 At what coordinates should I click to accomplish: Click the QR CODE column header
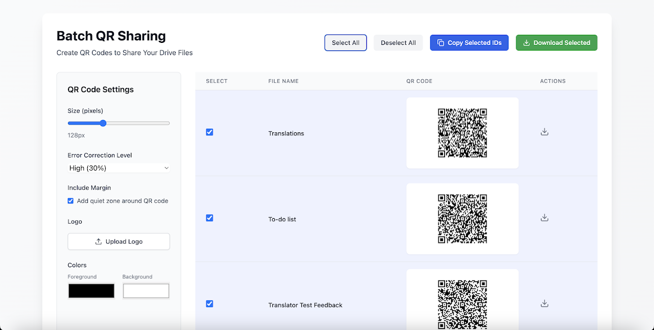click(419, 81)
